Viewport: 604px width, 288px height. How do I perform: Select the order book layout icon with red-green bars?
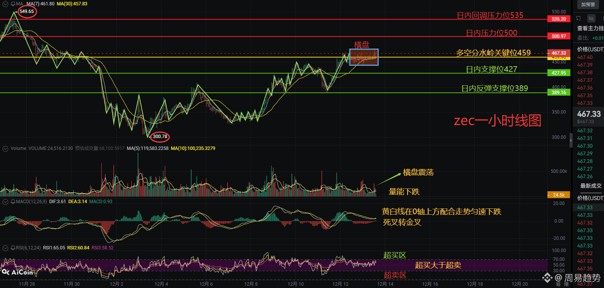(591, 18)
